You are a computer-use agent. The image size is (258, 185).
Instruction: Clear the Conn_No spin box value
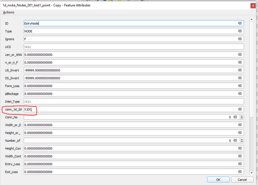(235, 117)
